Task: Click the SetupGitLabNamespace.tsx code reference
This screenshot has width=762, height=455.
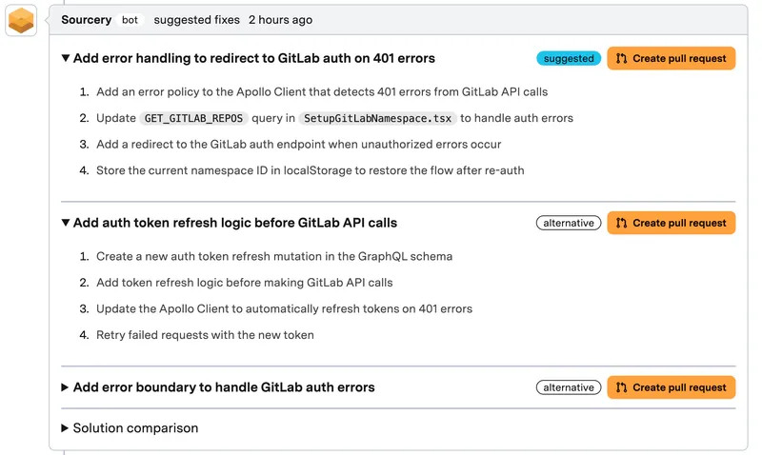Action: click(x=377, y=118)
